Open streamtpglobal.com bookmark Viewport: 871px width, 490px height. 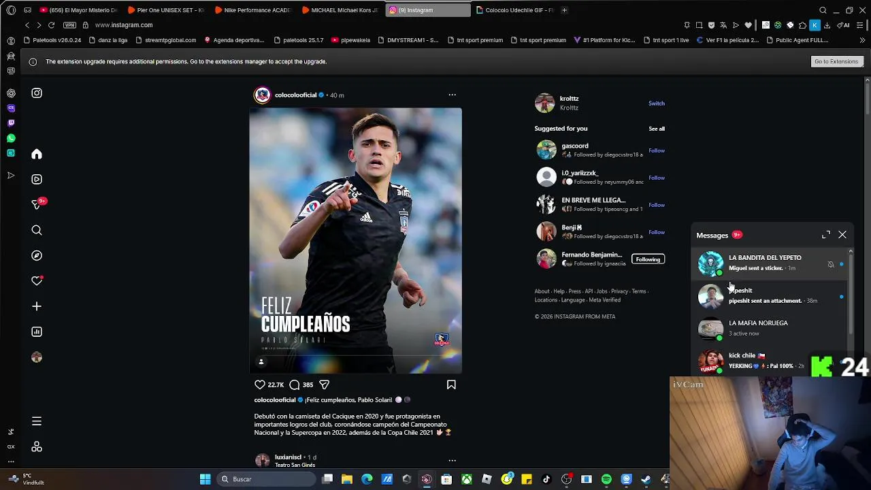(x=166, y=40)
